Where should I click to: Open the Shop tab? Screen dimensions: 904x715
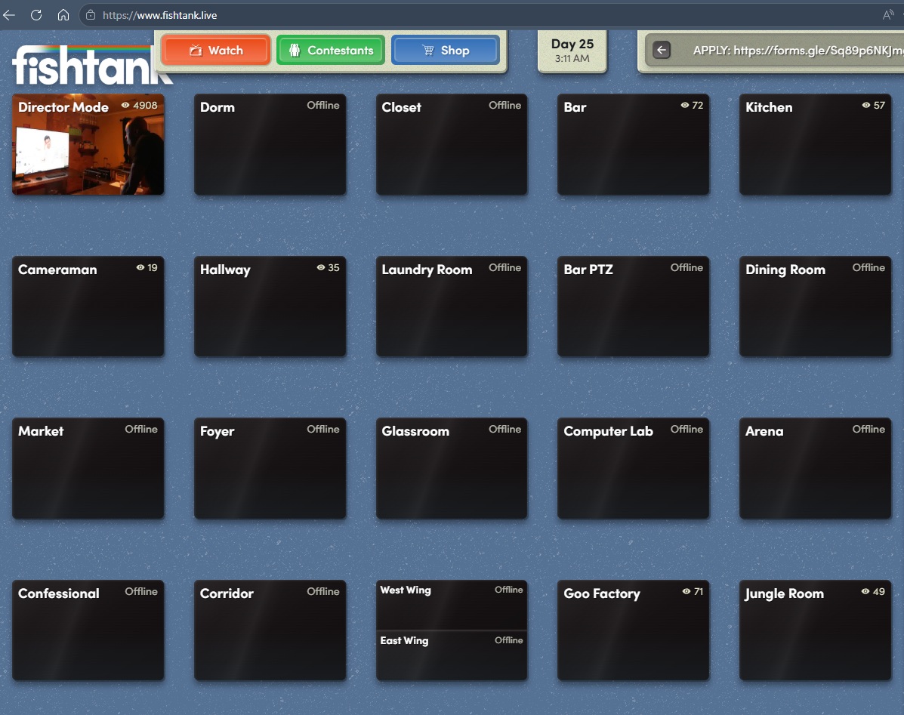tap(445, 50)
